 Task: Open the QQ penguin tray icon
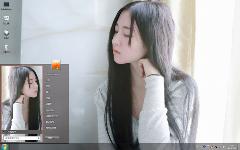point(212,147)
